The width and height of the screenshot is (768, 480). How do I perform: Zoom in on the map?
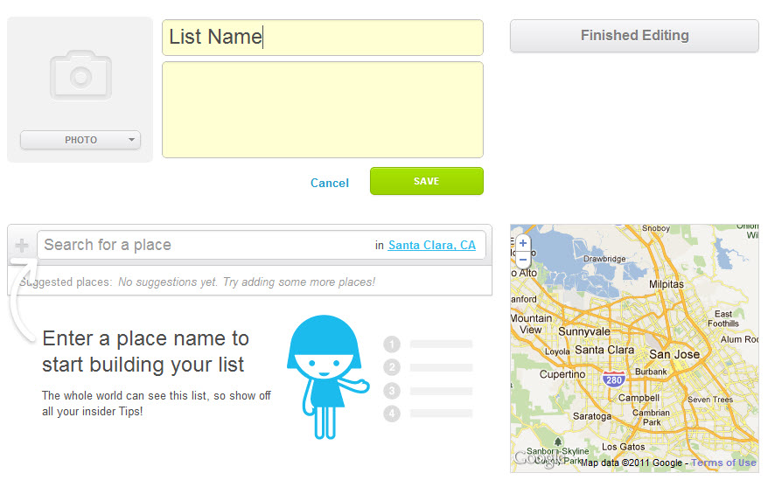523,243
